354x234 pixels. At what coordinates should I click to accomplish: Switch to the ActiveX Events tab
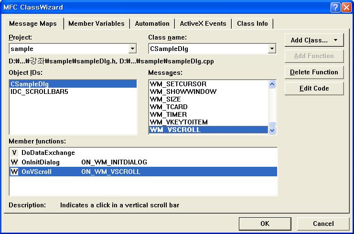(x=203, y=24)
